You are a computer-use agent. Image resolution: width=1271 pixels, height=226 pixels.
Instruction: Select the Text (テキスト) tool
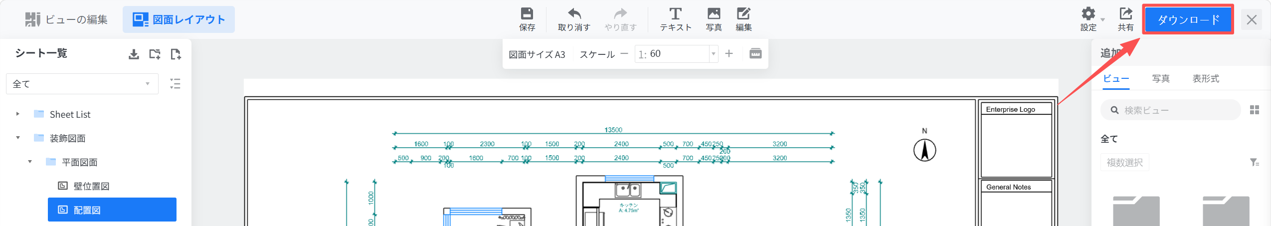point(676,19)
